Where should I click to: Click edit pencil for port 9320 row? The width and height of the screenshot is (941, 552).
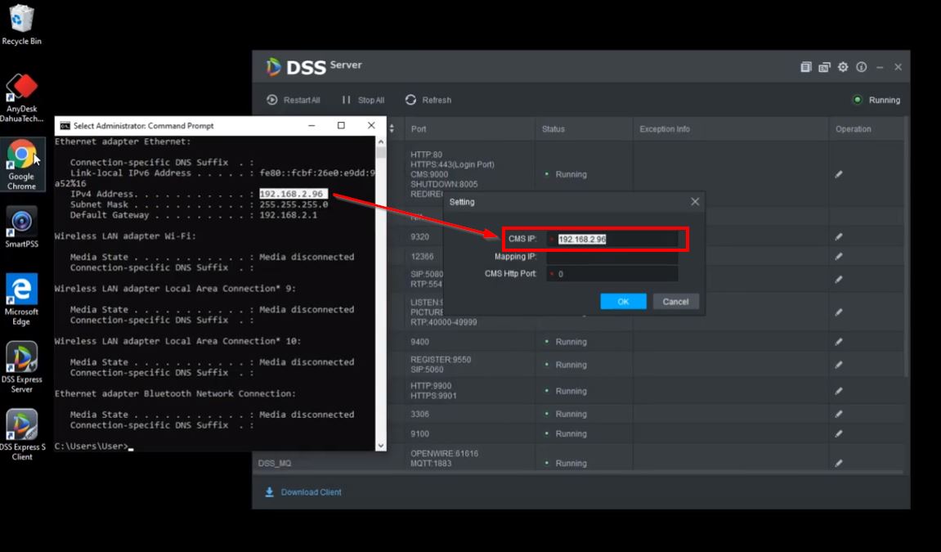pos(839,236)
